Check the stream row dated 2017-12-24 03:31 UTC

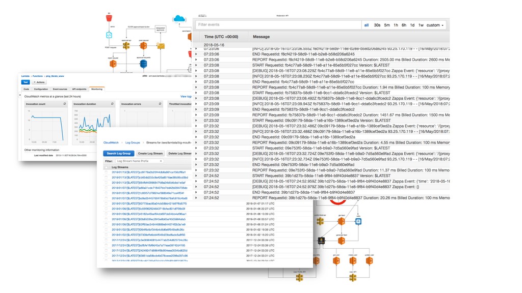click(x=106, y=256)
